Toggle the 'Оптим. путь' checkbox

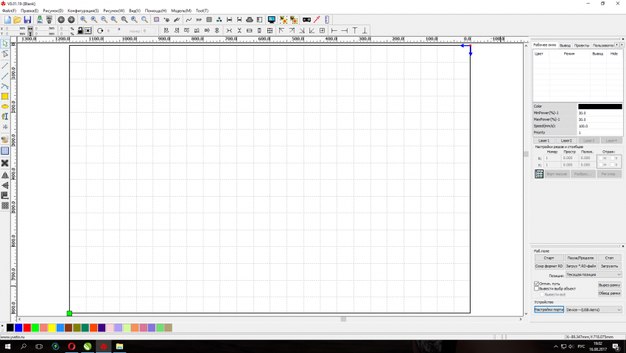536,283
